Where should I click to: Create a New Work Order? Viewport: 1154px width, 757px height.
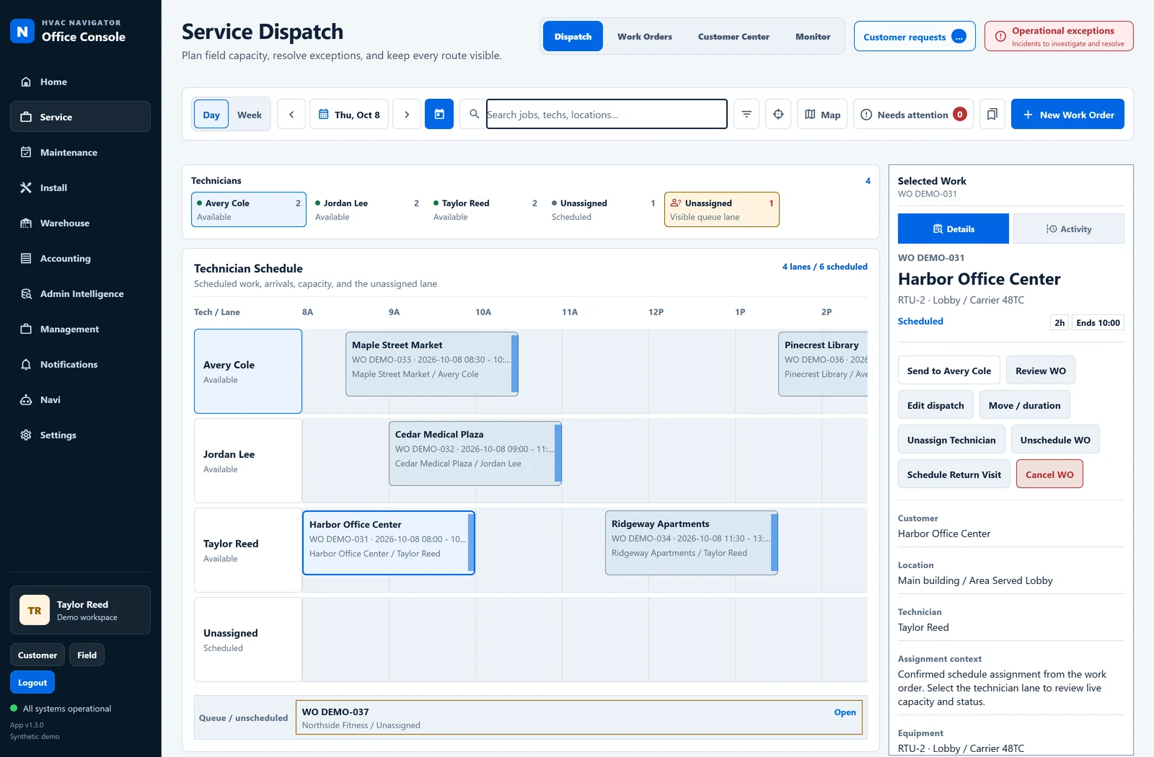[x=1067, y=115]
